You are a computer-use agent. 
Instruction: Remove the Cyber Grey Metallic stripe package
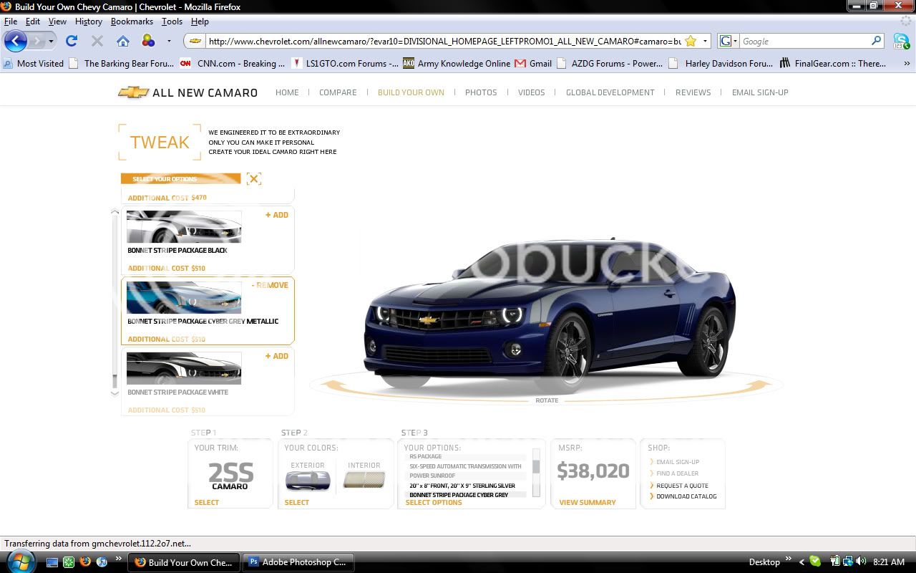click(x=270, y=285)
